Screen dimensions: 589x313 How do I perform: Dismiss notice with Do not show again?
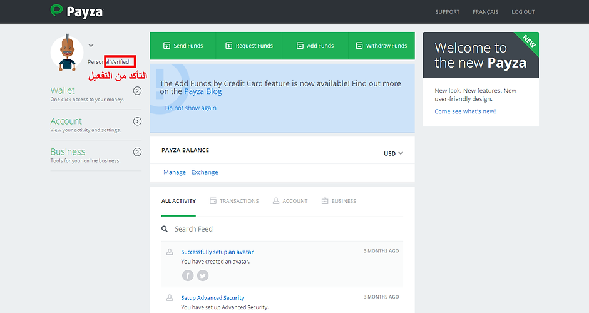pos(191,108)
